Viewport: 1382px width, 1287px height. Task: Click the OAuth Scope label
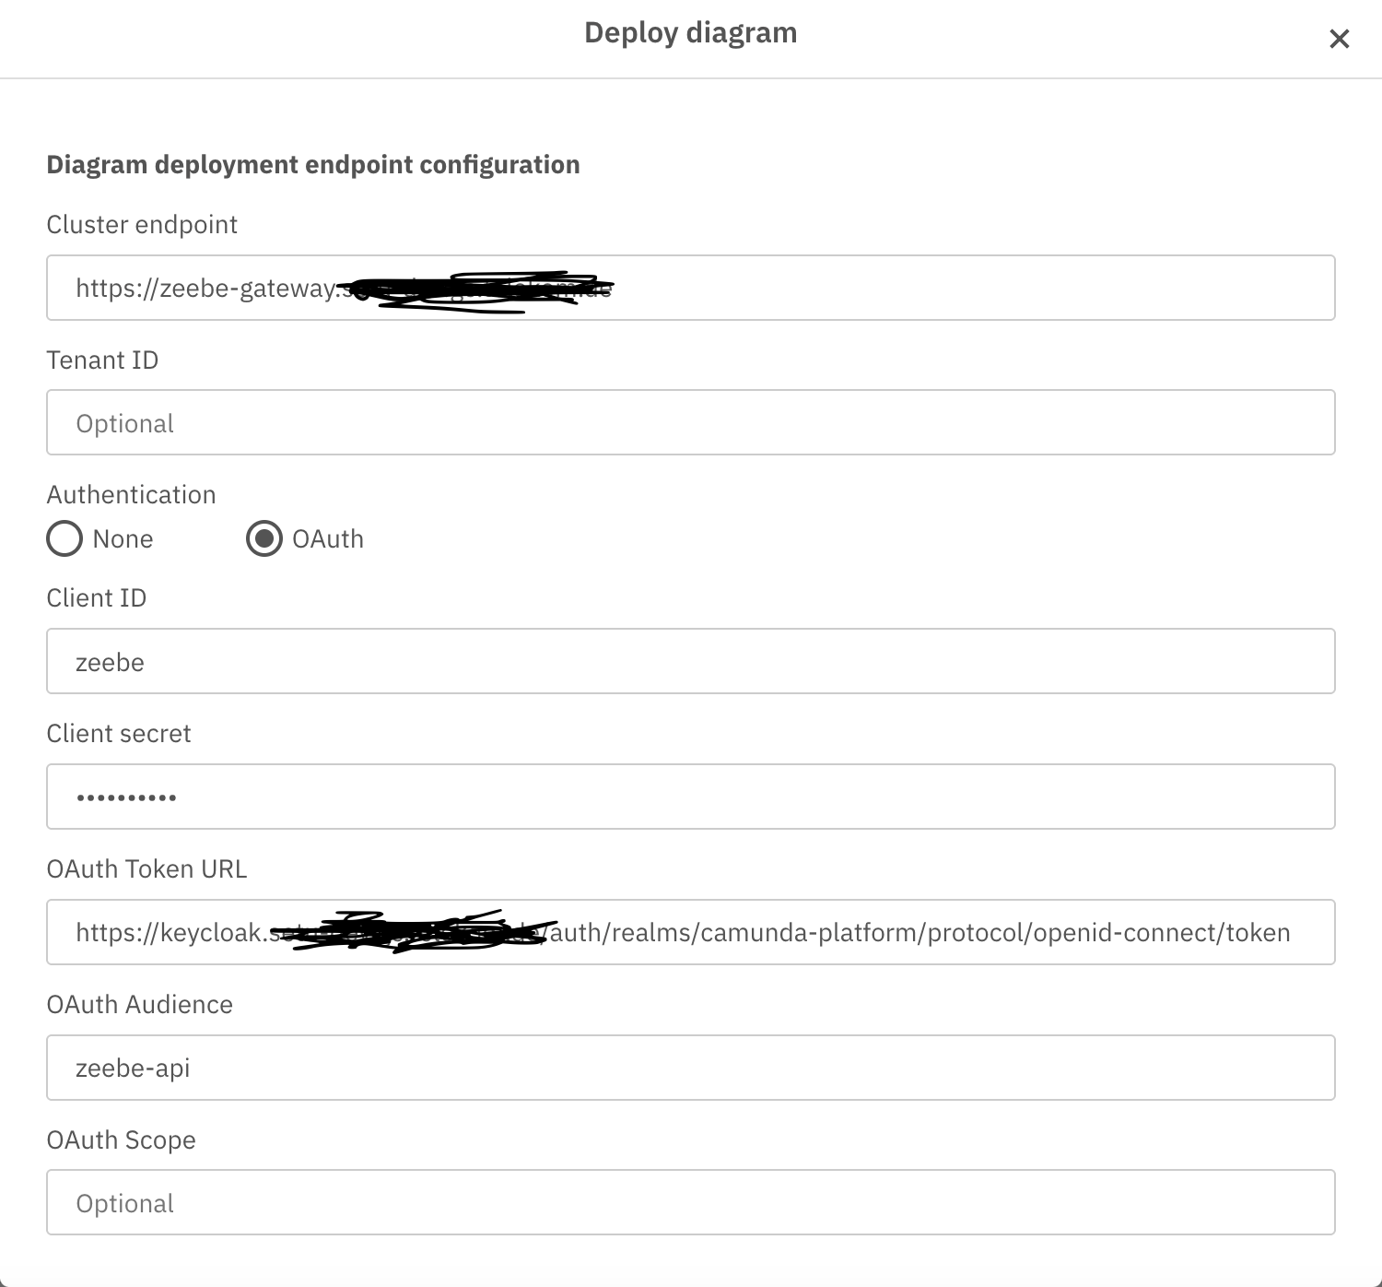121,1140
